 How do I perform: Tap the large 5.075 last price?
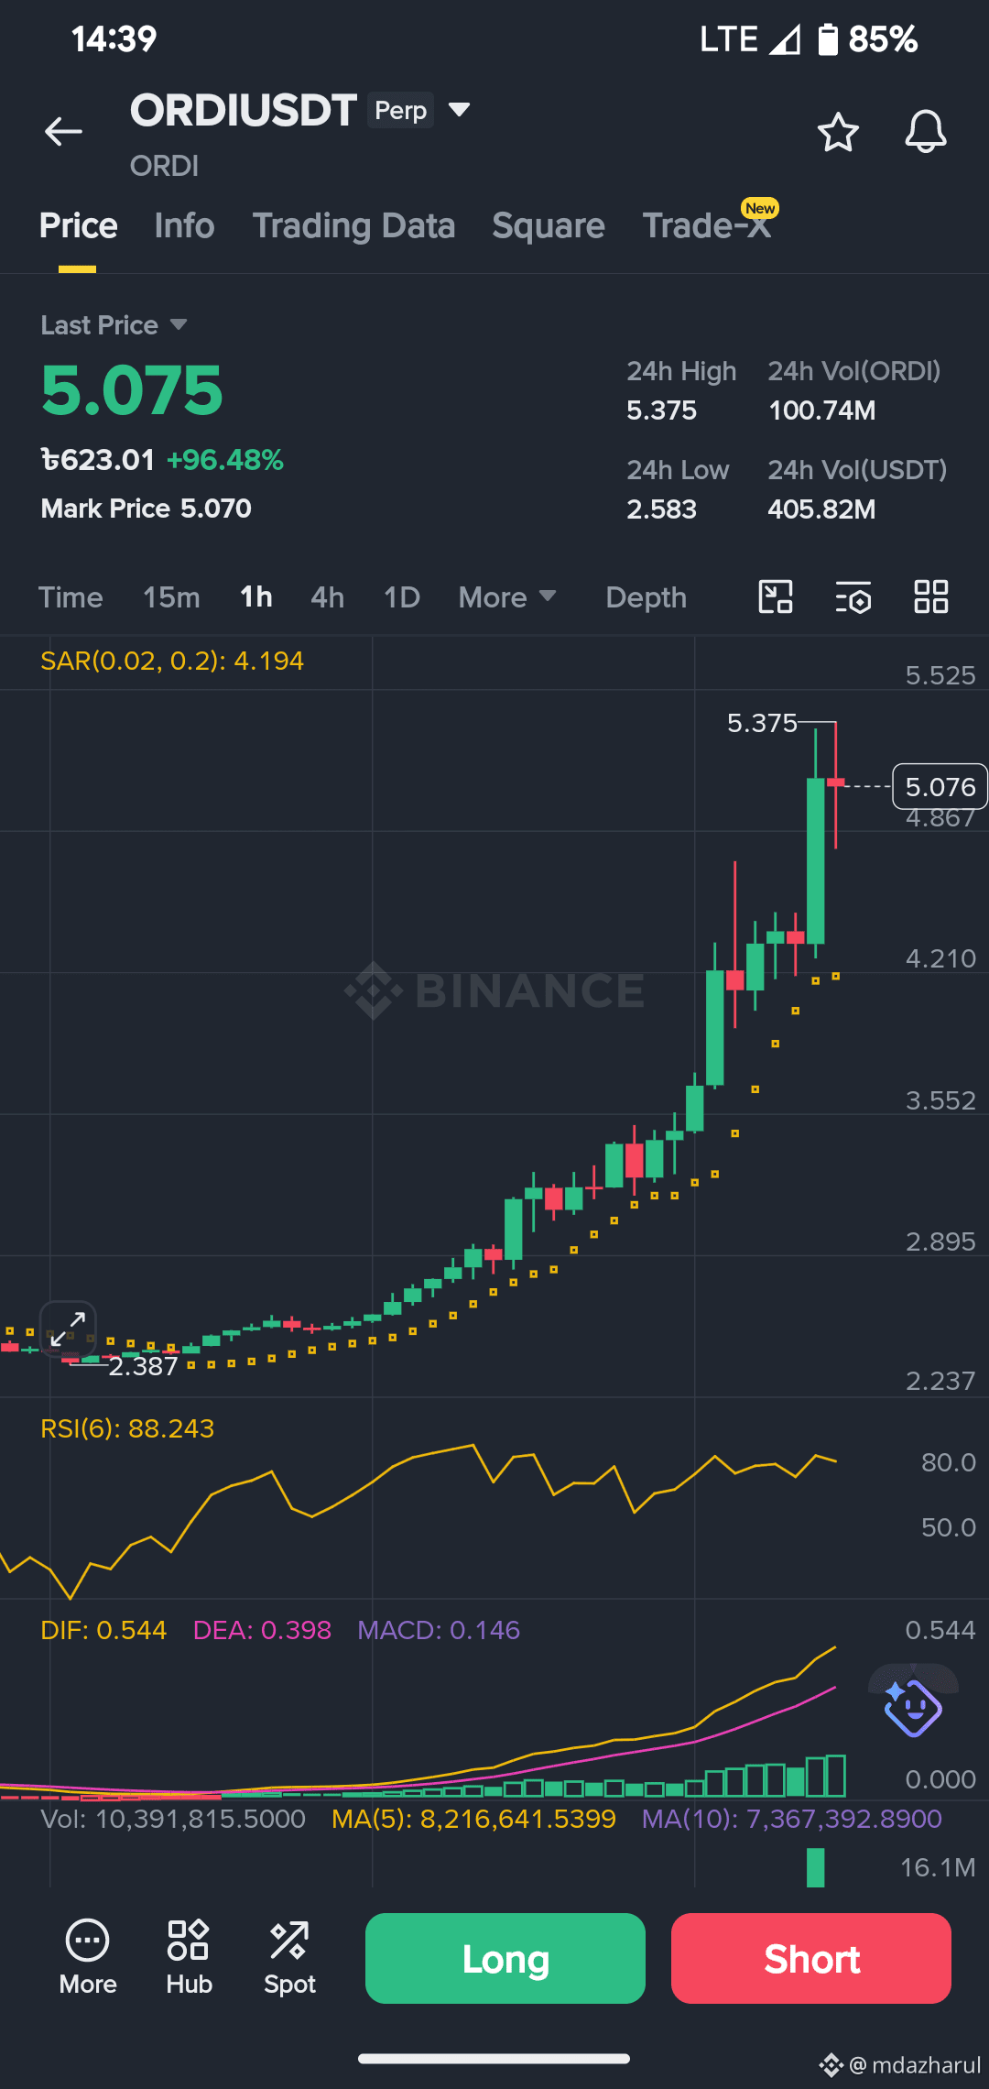pyautogui.click(x=132, y=390)
